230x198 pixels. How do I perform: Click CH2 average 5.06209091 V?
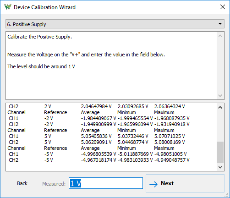(x=96, y=142)
